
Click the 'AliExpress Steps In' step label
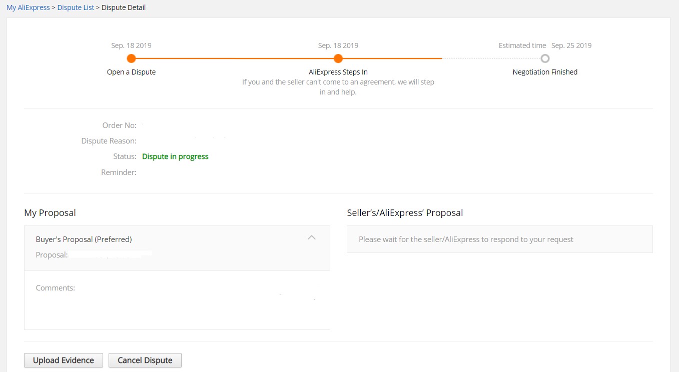338,72
